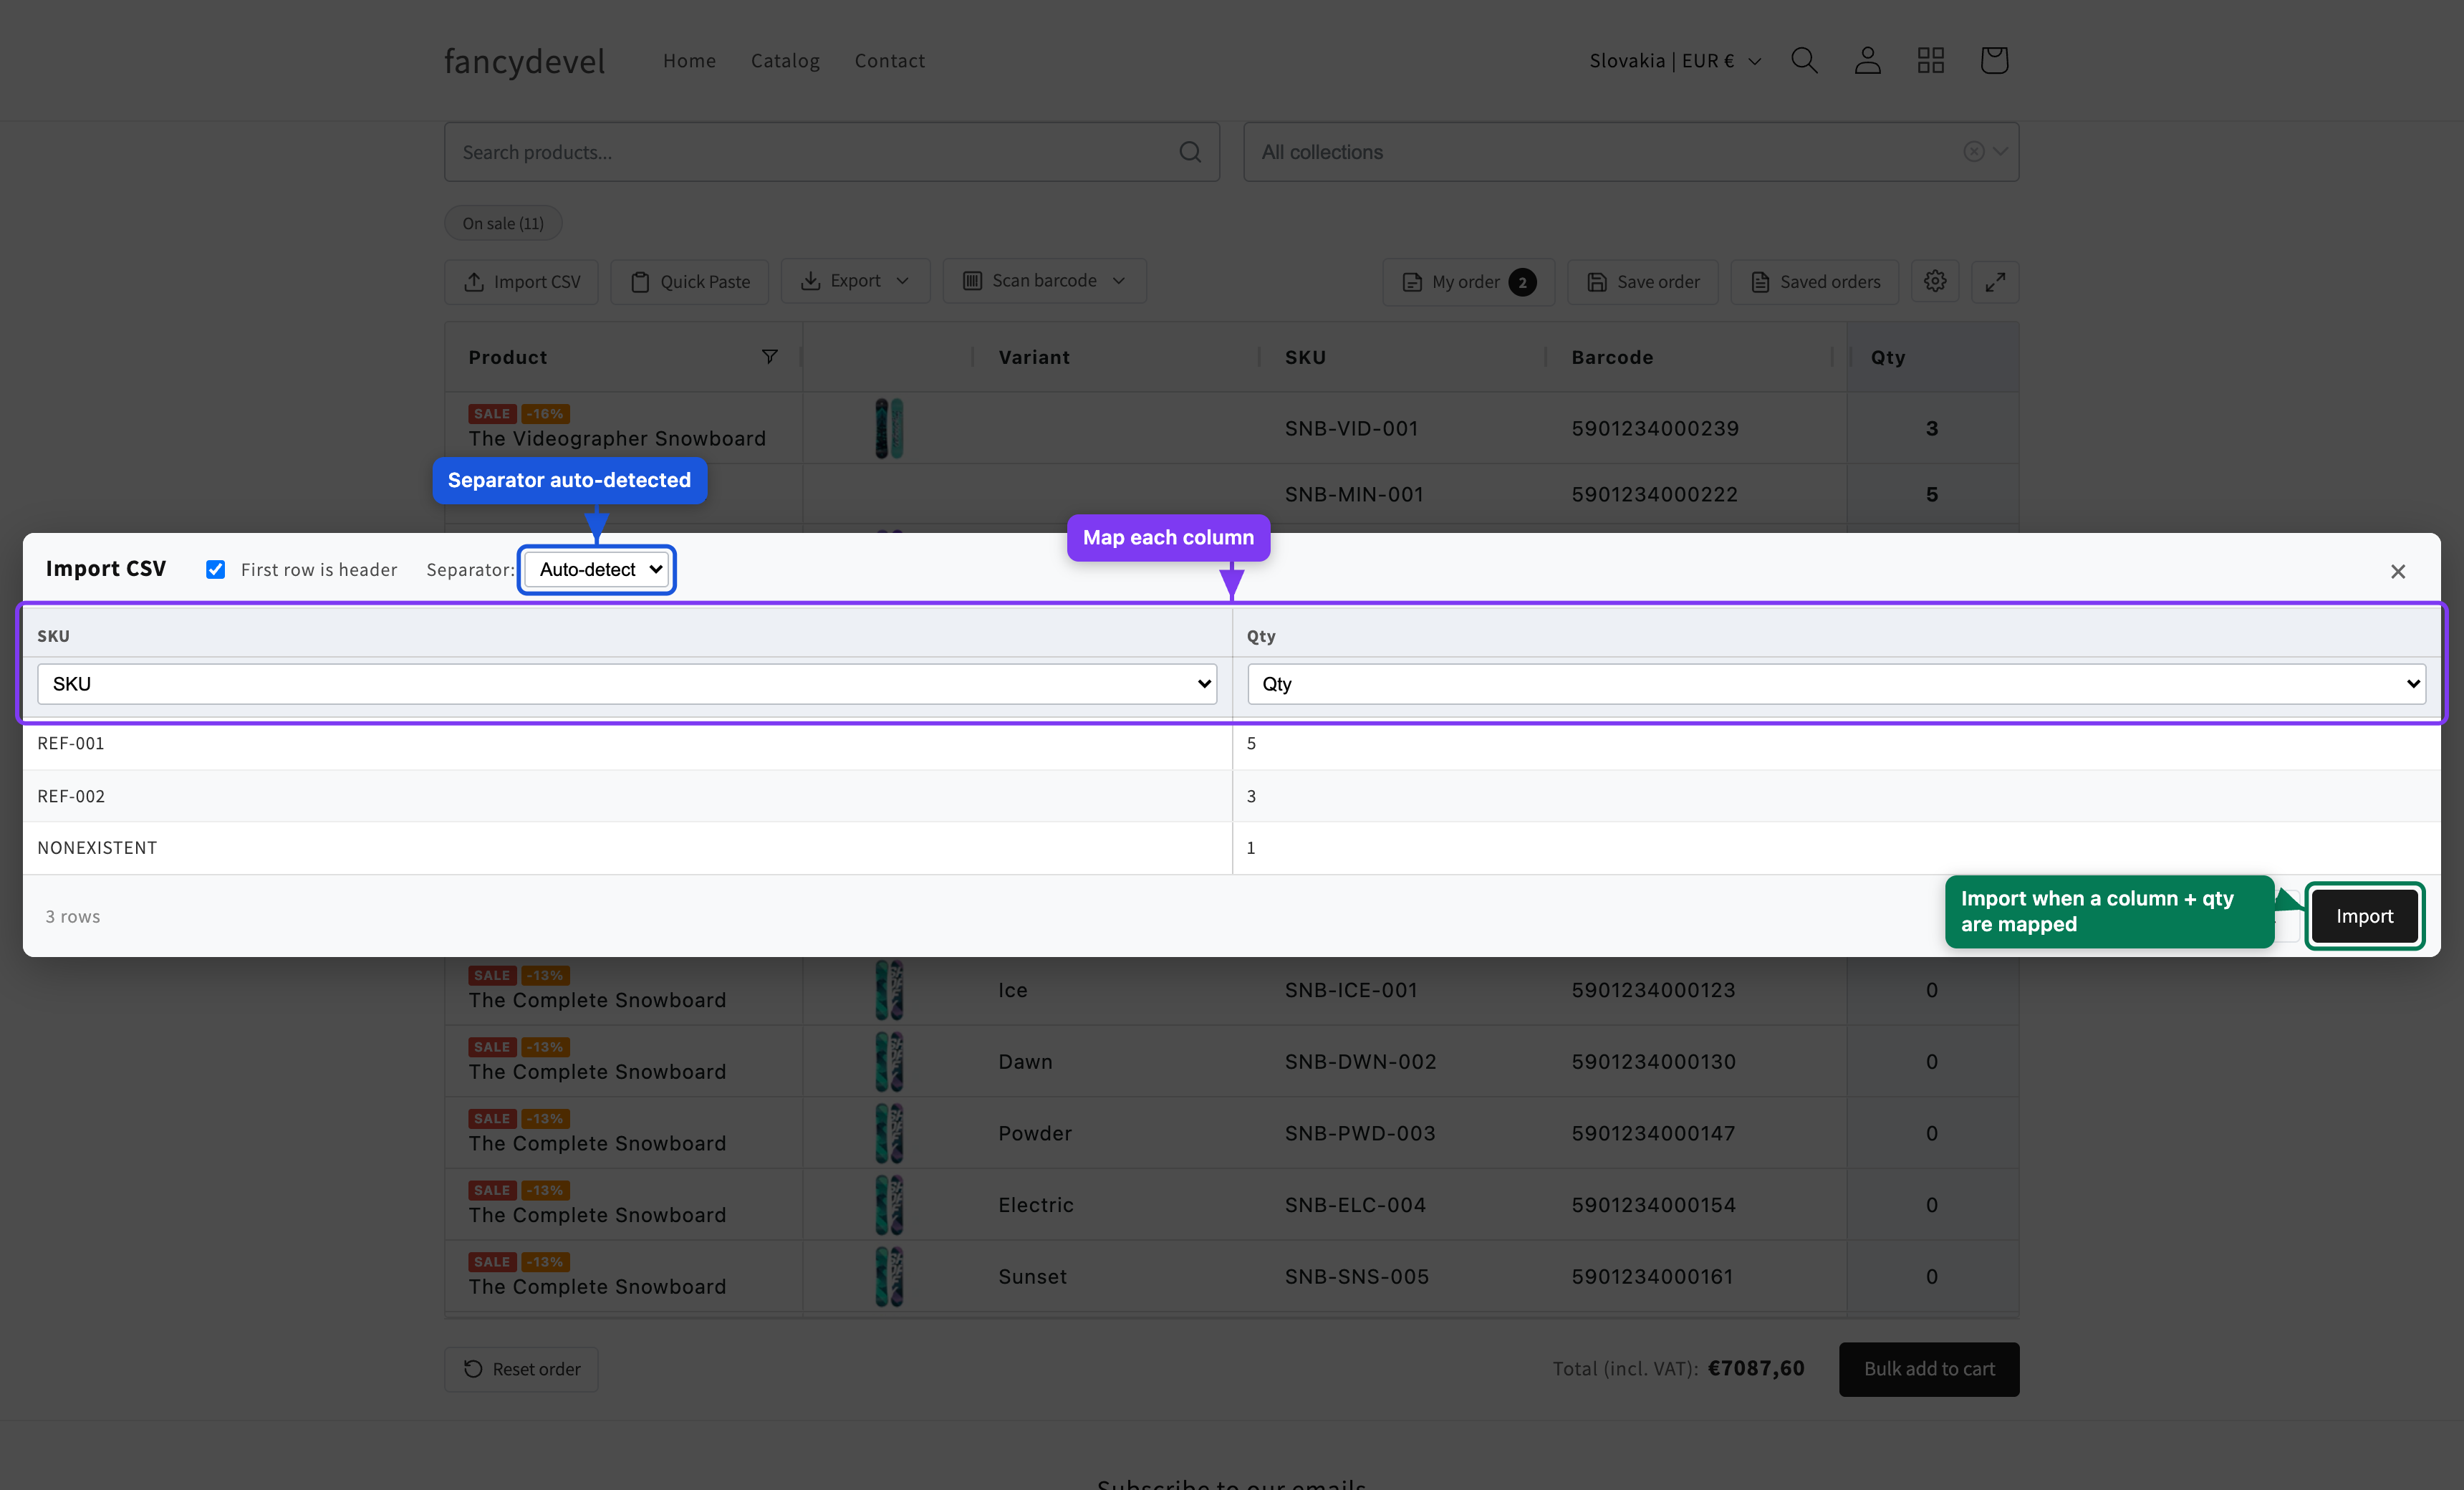Click the Qty field for SNB-ICE-001
Screen dimensions: 2464x1490
(1932, 990)
